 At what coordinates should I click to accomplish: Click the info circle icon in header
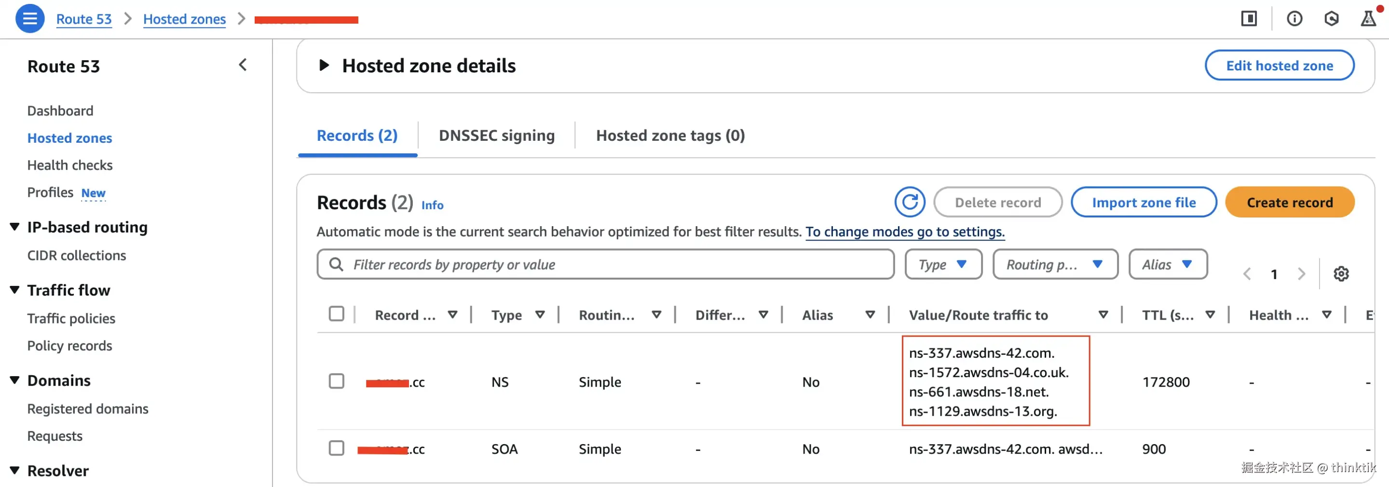[x=1294, y=19]
